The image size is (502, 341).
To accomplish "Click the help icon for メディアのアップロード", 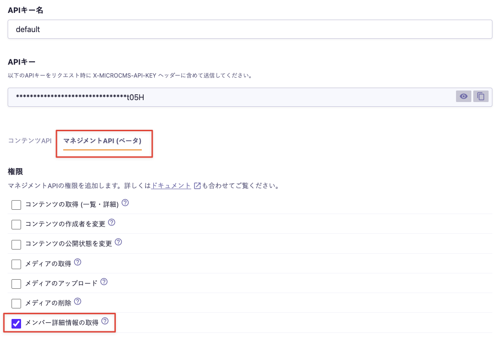I will (104, 282).
